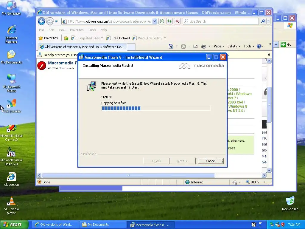This screenshot has height=229, width=305.
Task: Select the oldversion desktop shortcut
Action: click(11, 179)
